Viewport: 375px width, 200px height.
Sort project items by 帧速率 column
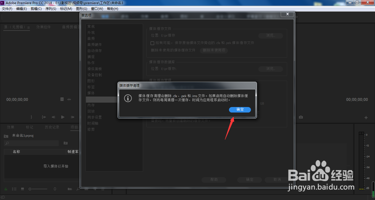tap(73, 152)
